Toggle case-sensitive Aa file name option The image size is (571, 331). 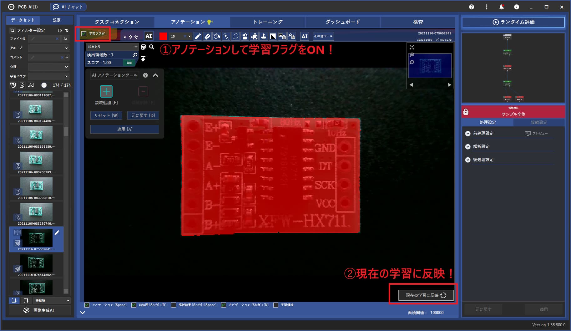tap(65, 39)
